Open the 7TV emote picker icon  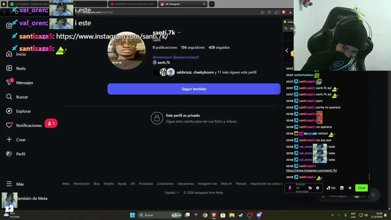[310, 188]
